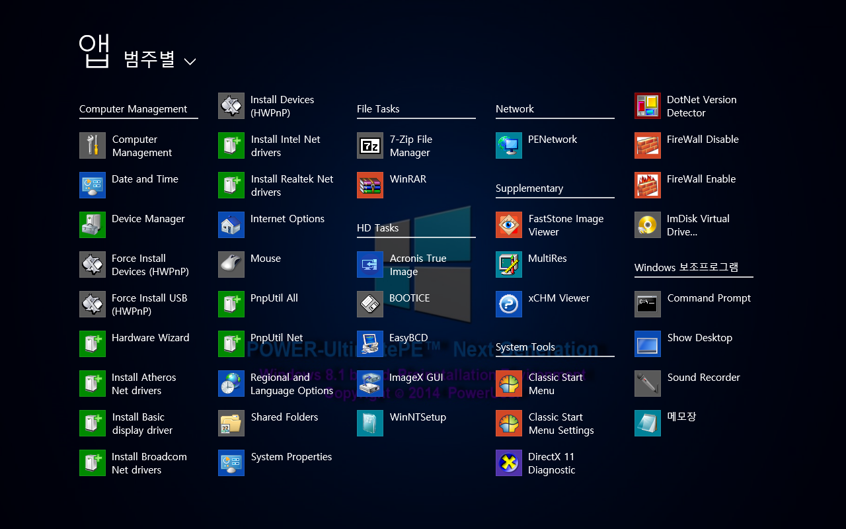This screenshot has height=529, width=846.
Task: Open the Mouse settings icon
Action: (x=231, y=264)
